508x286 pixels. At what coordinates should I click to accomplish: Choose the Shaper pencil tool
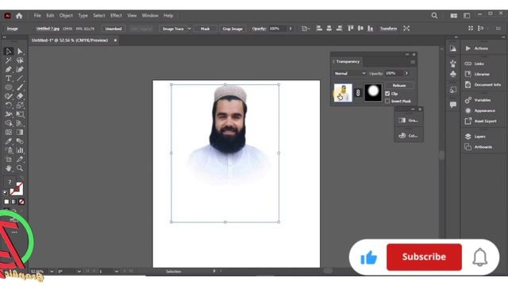click(x=9, y=96)
